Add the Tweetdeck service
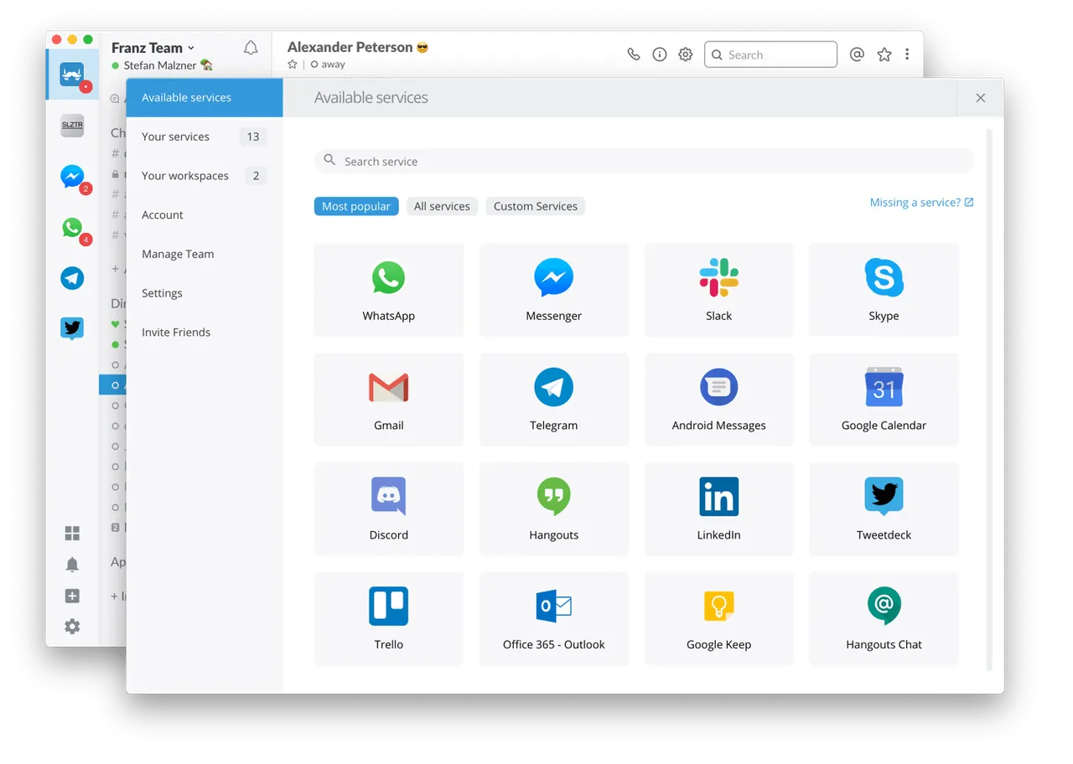This screenshot has height=764, width=1073. click(x=884, y=509)
